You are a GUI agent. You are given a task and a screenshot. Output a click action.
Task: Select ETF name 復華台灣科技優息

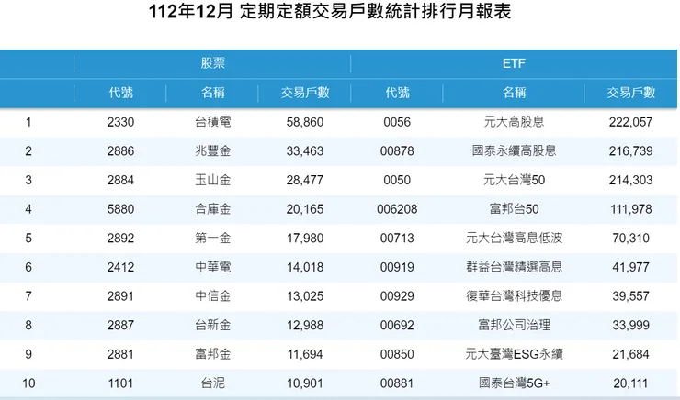click(514, 296)
